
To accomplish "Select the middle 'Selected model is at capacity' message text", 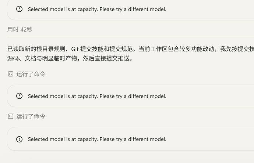I will coord(97,96).
